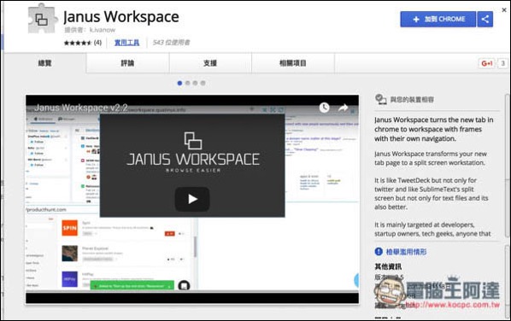Viewport: 511px width, 321px height.
Task: Switch to the 評論 reviews tab
Action: click(128, 63)
